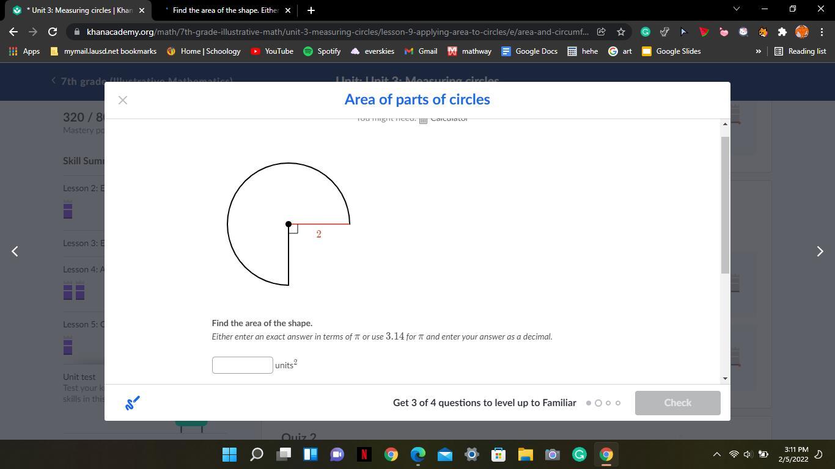Image resolution: width=835 pixels, height=469 pixels.
Task: Show hidden system tray icons chevron
Action: click(716, 454)
